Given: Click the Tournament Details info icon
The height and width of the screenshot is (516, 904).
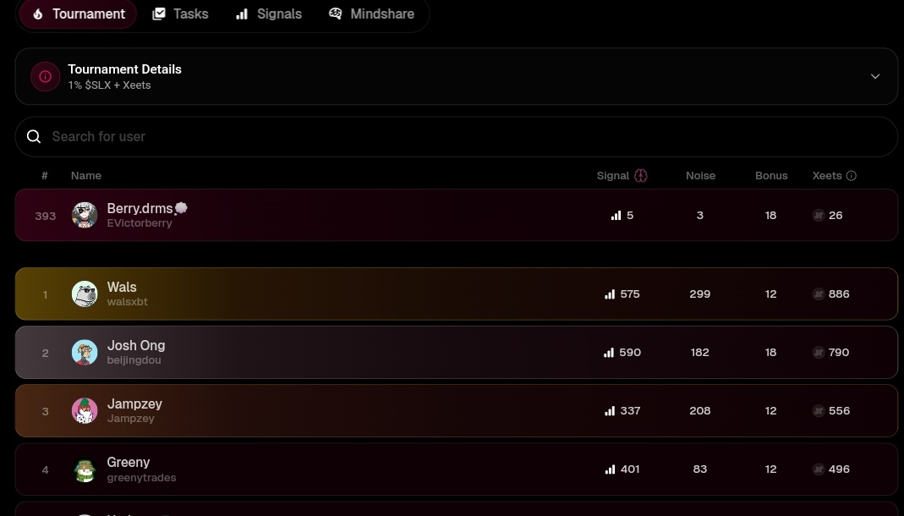Looking at the screenshot, I should click(45, 76).
